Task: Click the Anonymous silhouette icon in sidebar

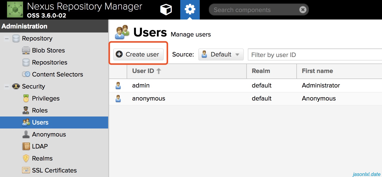Action: coord(26,134)
